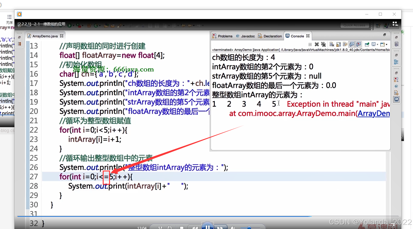Close the ArrayDemo.java editor tab
The height and width of the screenshot is (229, 413).
click(x=62, y=36)
